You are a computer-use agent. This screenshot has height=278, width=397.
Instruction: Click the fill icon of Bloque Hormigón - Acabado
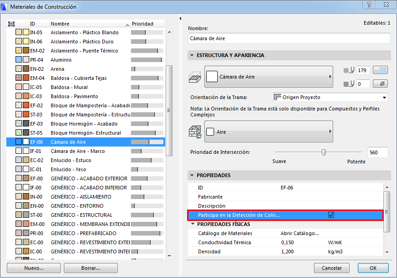click(19, 124)
